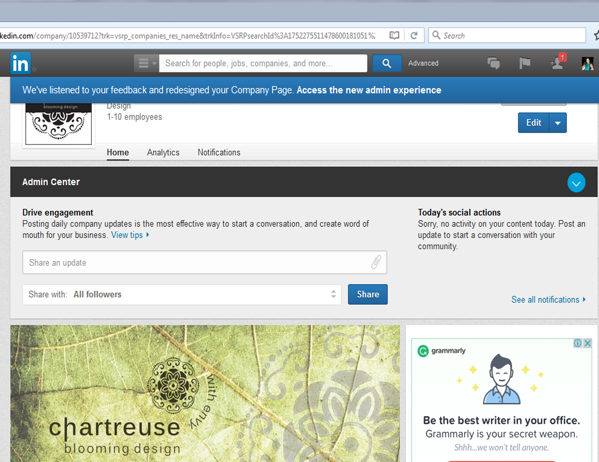
Task: Open the Share with All followers selector
Action: click(x=182, y=294)
